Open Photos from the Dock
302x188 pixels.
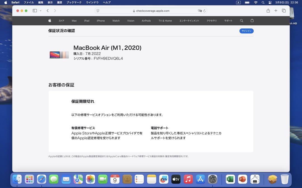point(90,179)
